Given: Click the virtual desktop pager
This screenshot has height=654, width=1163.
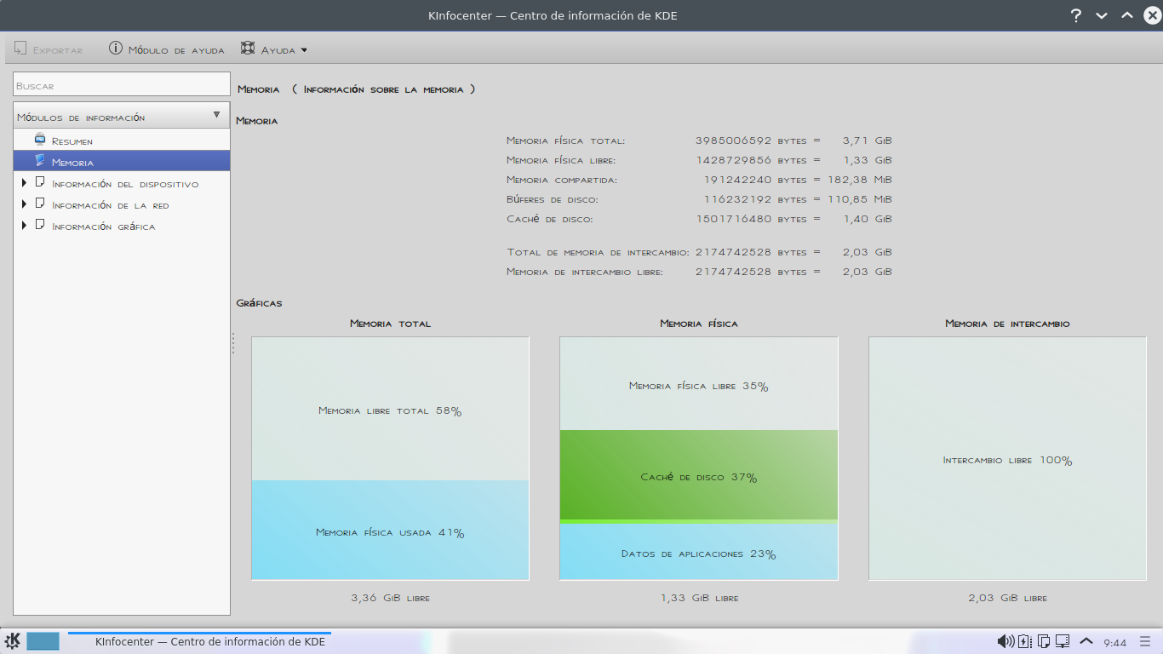Looking at the screenshot, I should click(x=43, y=641).
